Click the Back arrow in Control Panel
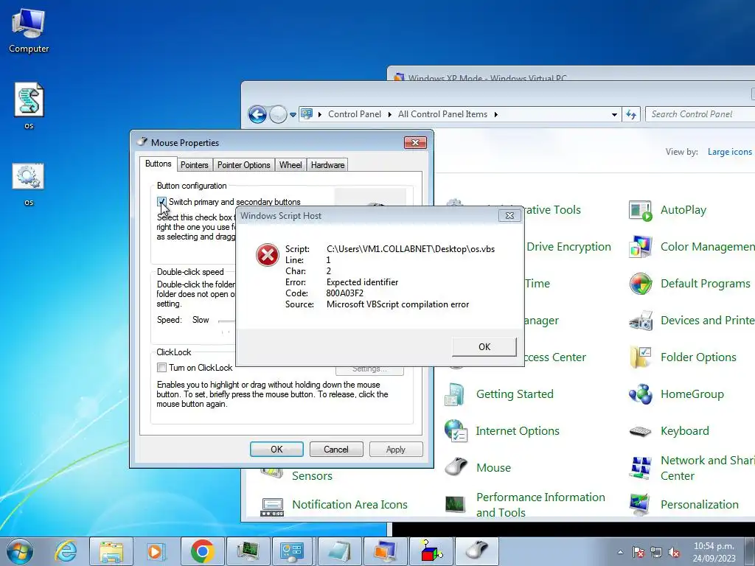Screen dimensions: 755x566 tap(257, 114)
